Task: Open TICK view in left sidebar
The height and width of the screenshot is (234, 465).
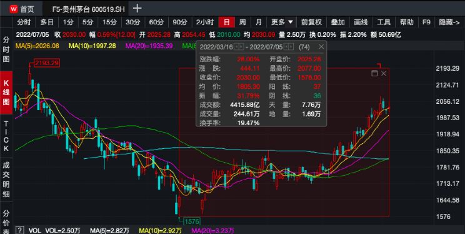Action: (x=6, y=136)
